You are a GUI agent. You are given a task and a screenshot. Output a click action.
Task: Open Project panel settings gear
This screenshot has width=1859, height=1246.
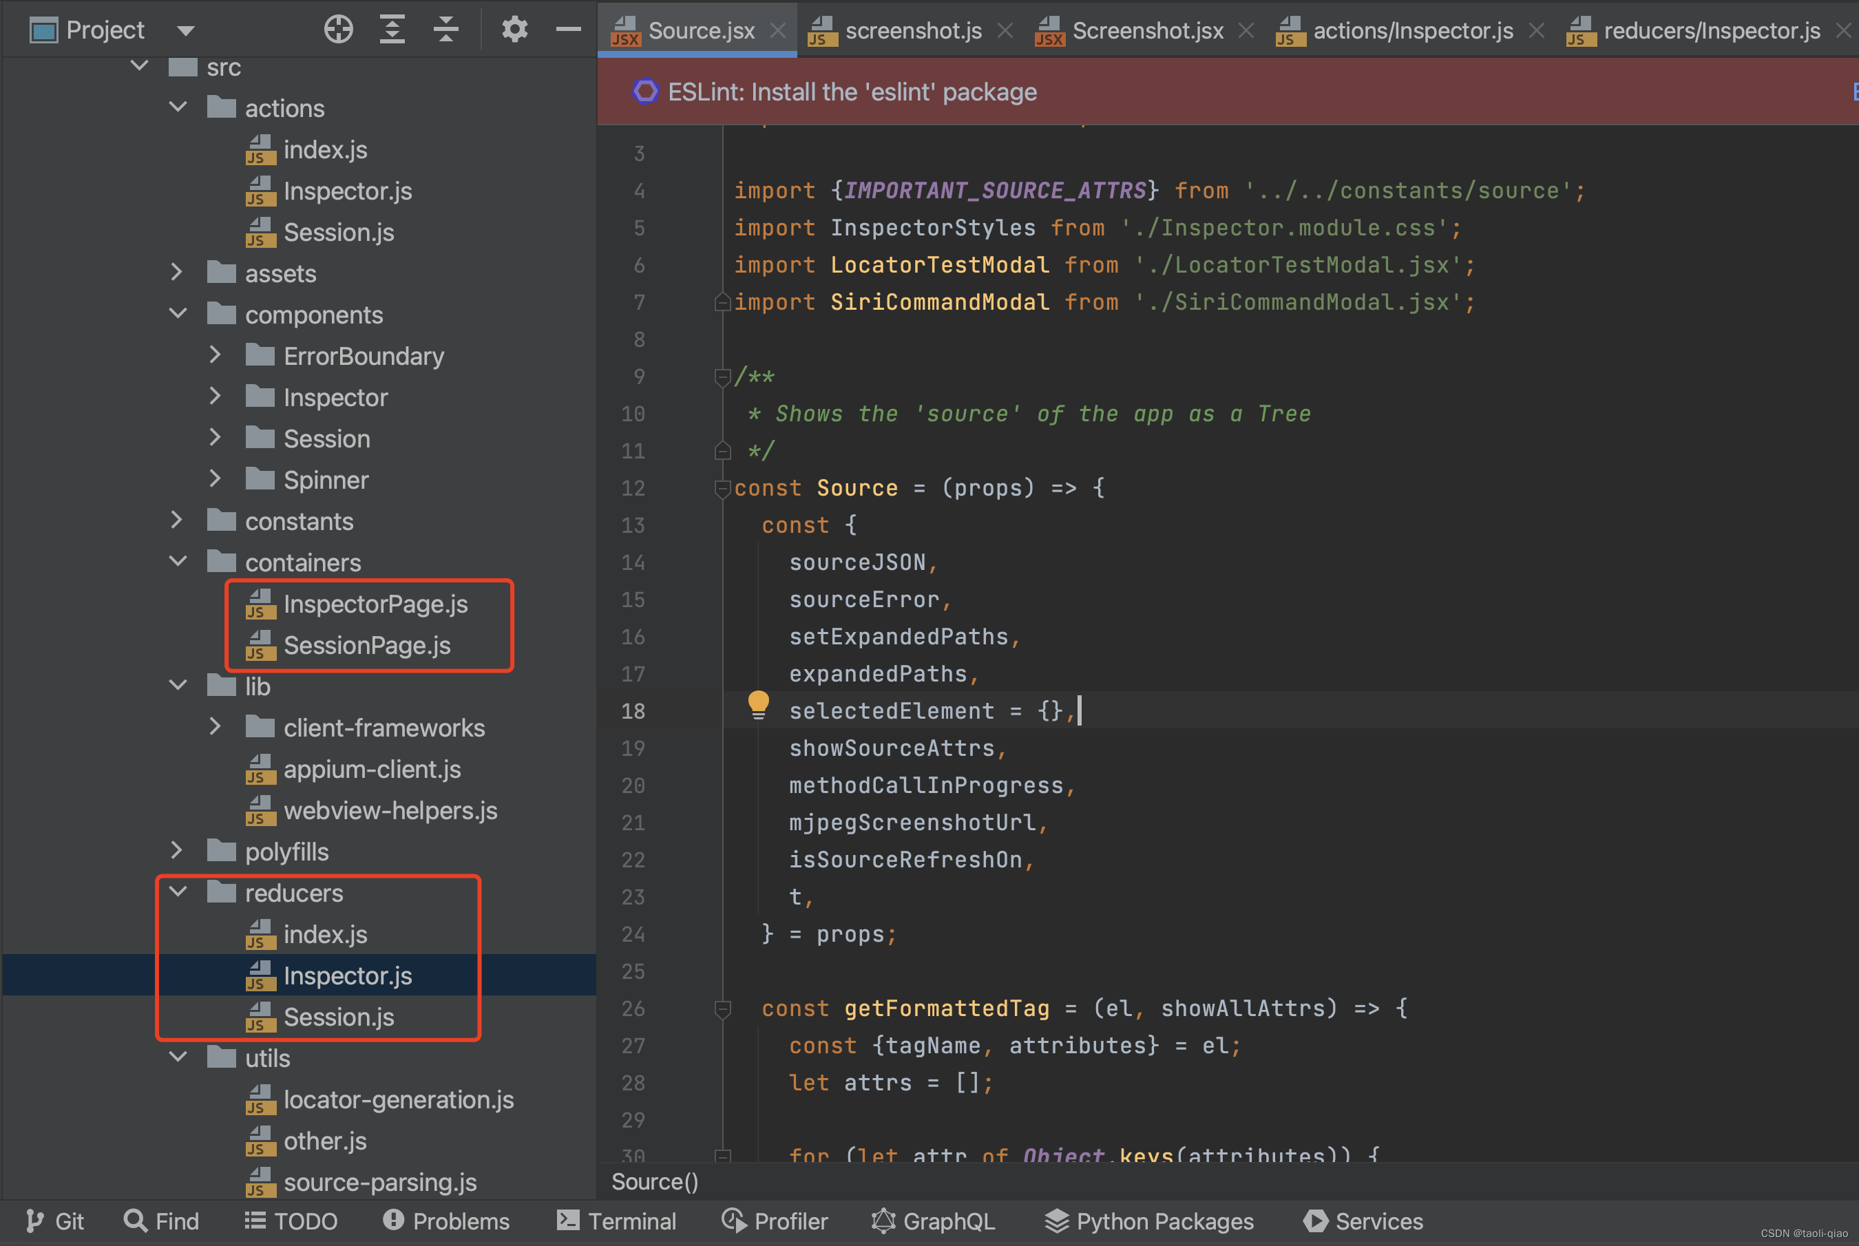(x=514, y=30)
